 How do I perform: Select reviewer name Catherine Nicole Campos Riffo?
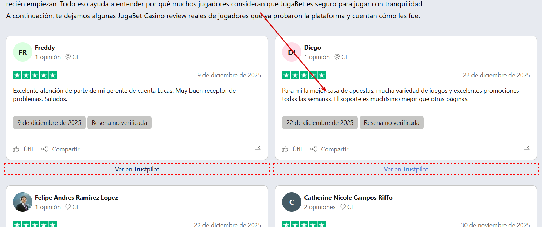click(348, 198)
